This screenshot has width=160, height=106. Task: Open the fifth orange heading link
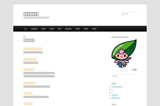[x=28, y=93]
